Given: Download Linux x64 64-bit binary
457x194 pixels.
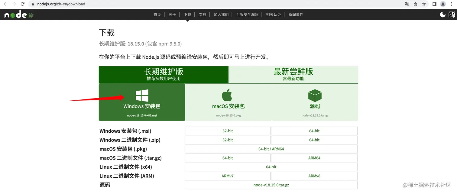Looking at the screenshot, I should pos(271,167).
